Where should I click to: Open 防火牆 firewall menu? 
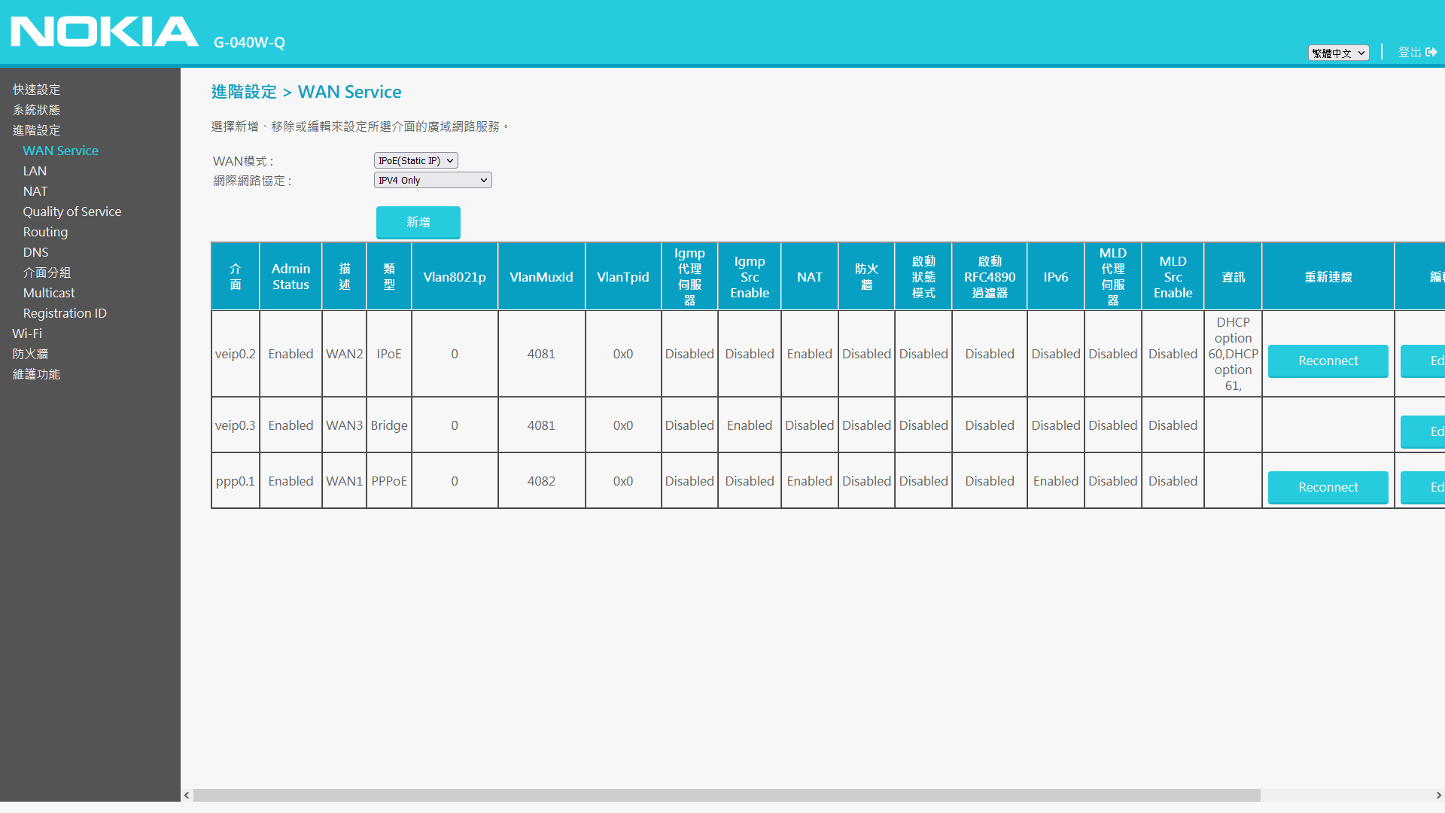click(30, 354)
